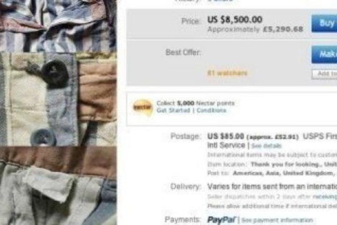Click the US $85.00 postage cost
The width and height of the screenshot is (337, 225).
tap(226, 136)
